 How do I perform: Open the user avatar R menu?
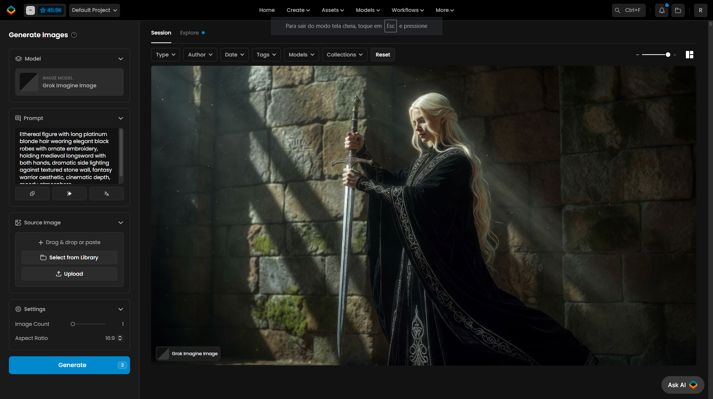coord(700,10)
